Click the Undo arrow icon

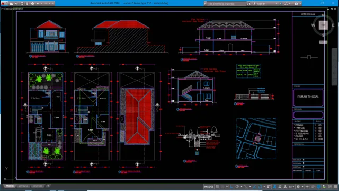[x=38, y=4]
